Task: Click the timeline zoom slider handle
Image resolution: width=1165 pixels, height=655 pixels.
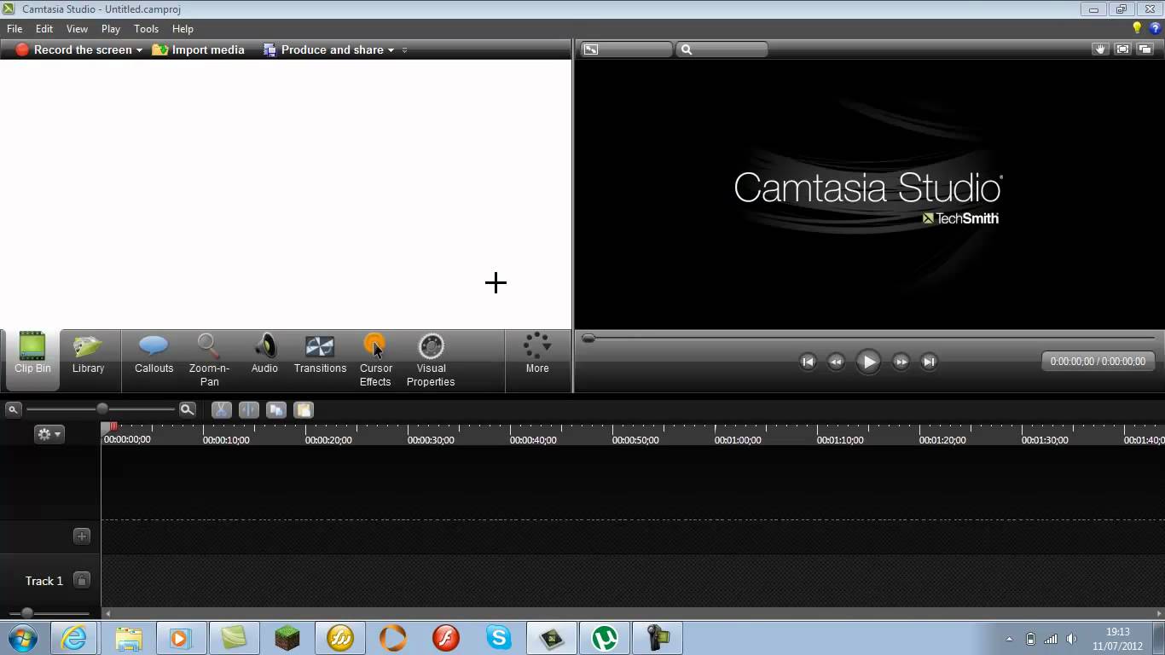Action: click(x=102, y=409)
